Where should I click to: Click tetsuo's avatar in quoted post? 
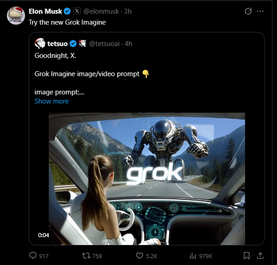pos(40,44)
